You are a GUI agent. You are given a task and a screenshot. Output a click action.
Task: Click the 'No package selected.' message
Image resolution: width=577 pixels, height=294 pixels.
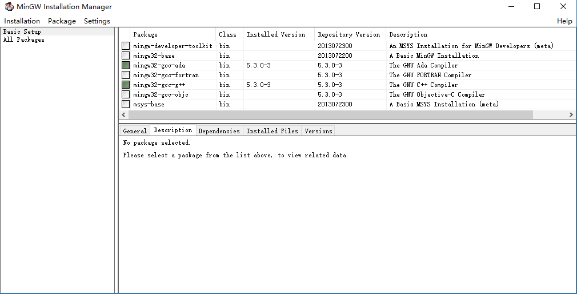tap(157, 142)
